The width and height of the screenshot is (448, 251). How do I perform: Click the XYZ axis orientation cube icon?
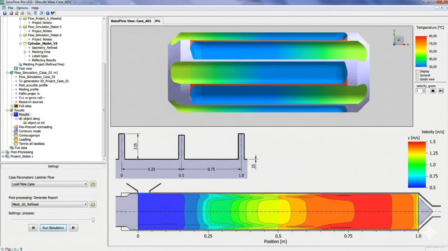pyautogui.click(x=399, y=40)
